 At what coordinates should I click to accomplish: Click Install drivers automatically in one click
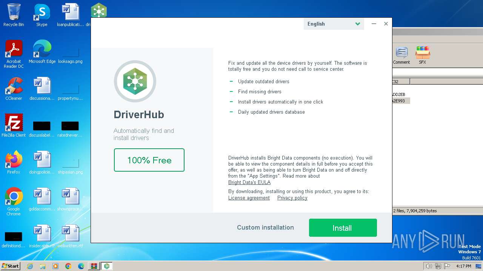[280, 102]
